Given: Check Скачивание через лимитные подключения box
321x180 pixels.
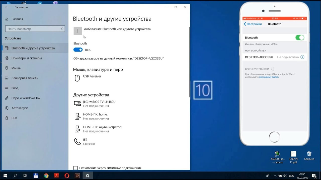Looking at the screenshot, I should click(75, 168).
